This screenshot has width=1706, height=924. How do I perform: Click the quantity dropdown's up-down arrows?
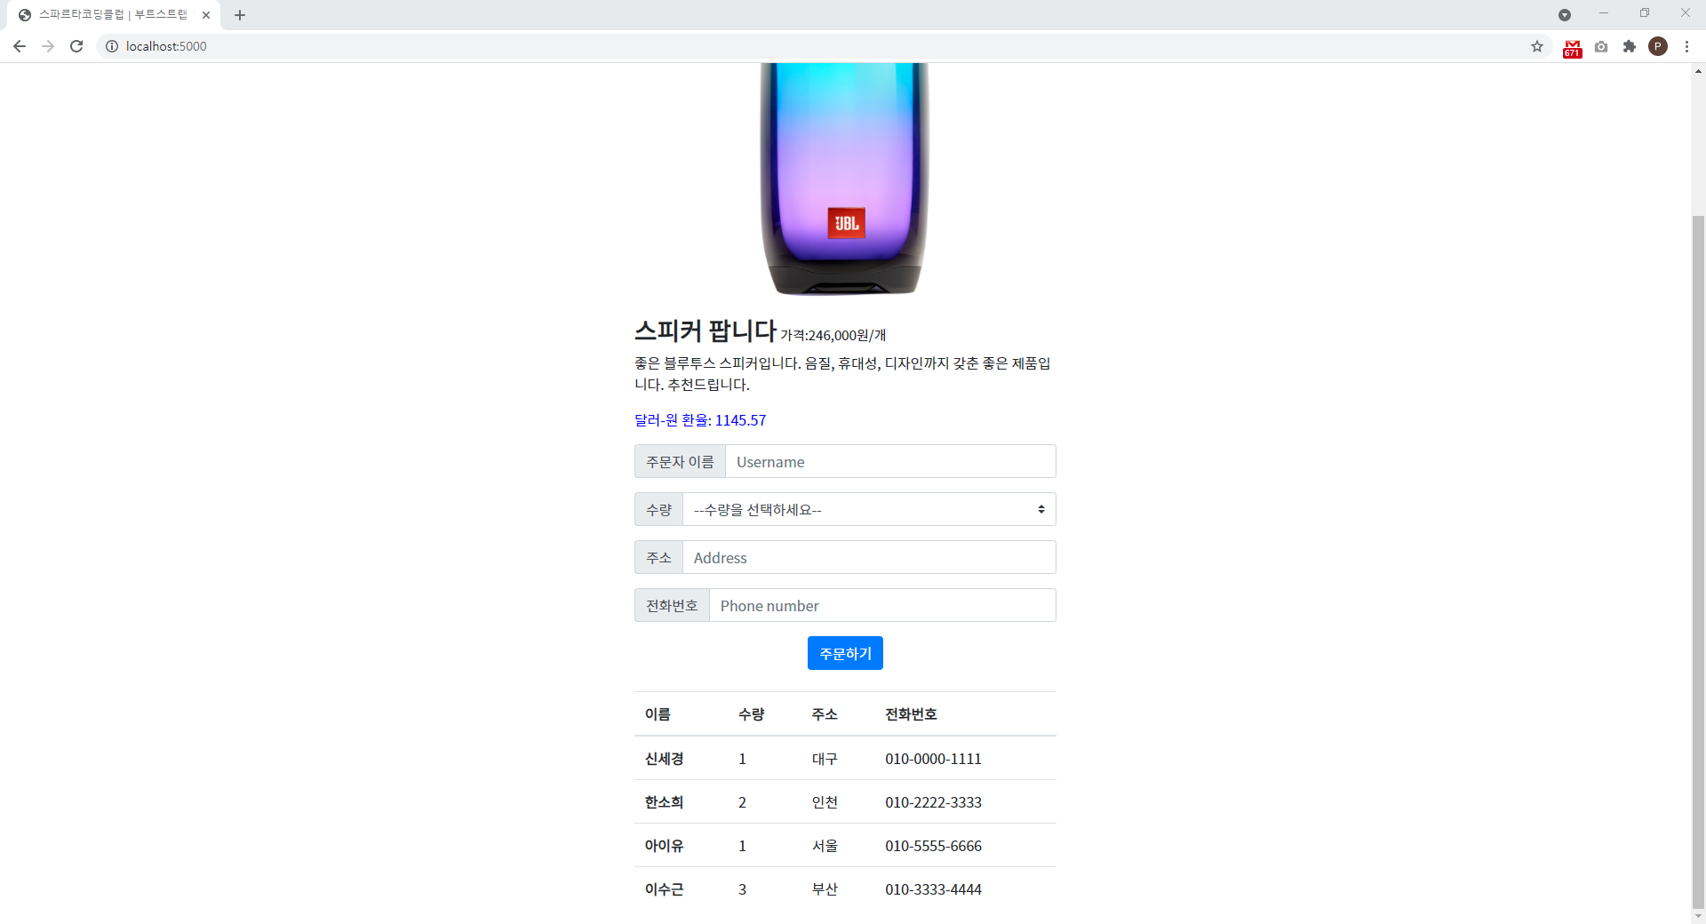pos(1040,509)
